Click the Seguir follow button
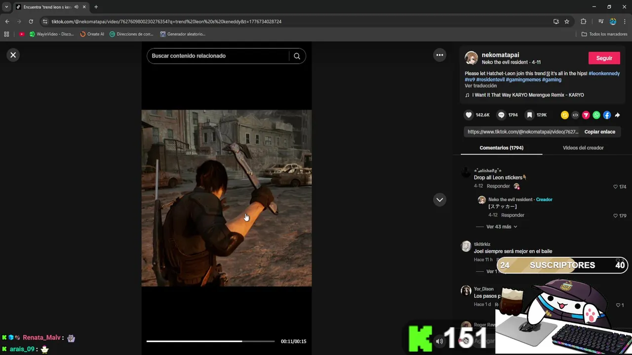632x355 pixels. coord(604,58)
